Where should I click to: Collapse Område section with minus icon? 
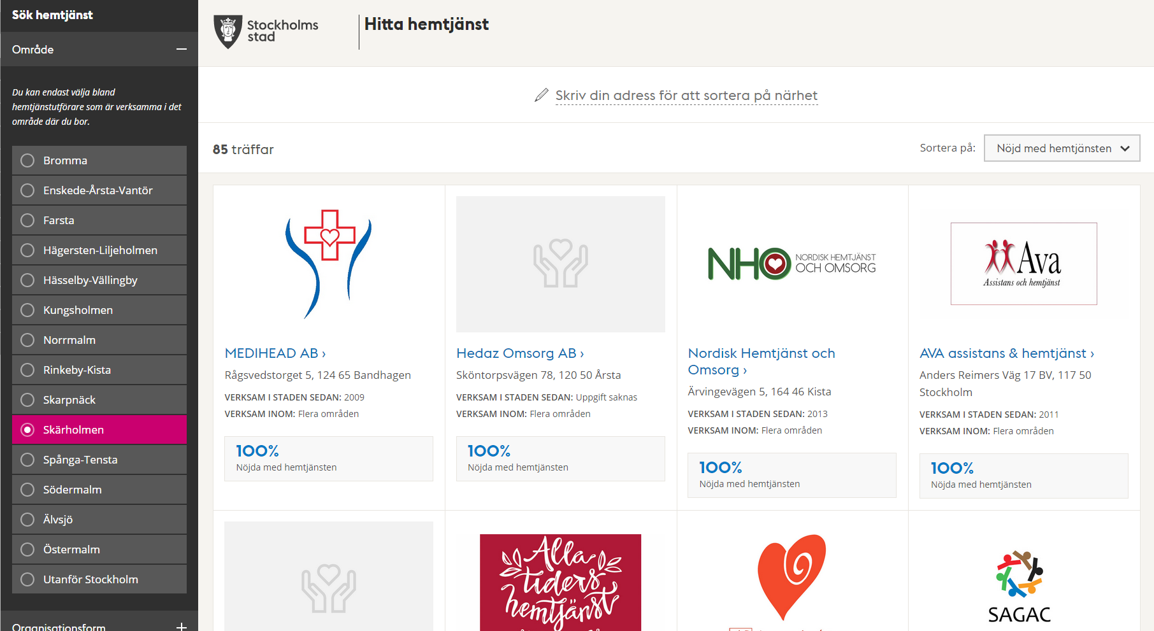pyautogui.click(x=182, y=50)
